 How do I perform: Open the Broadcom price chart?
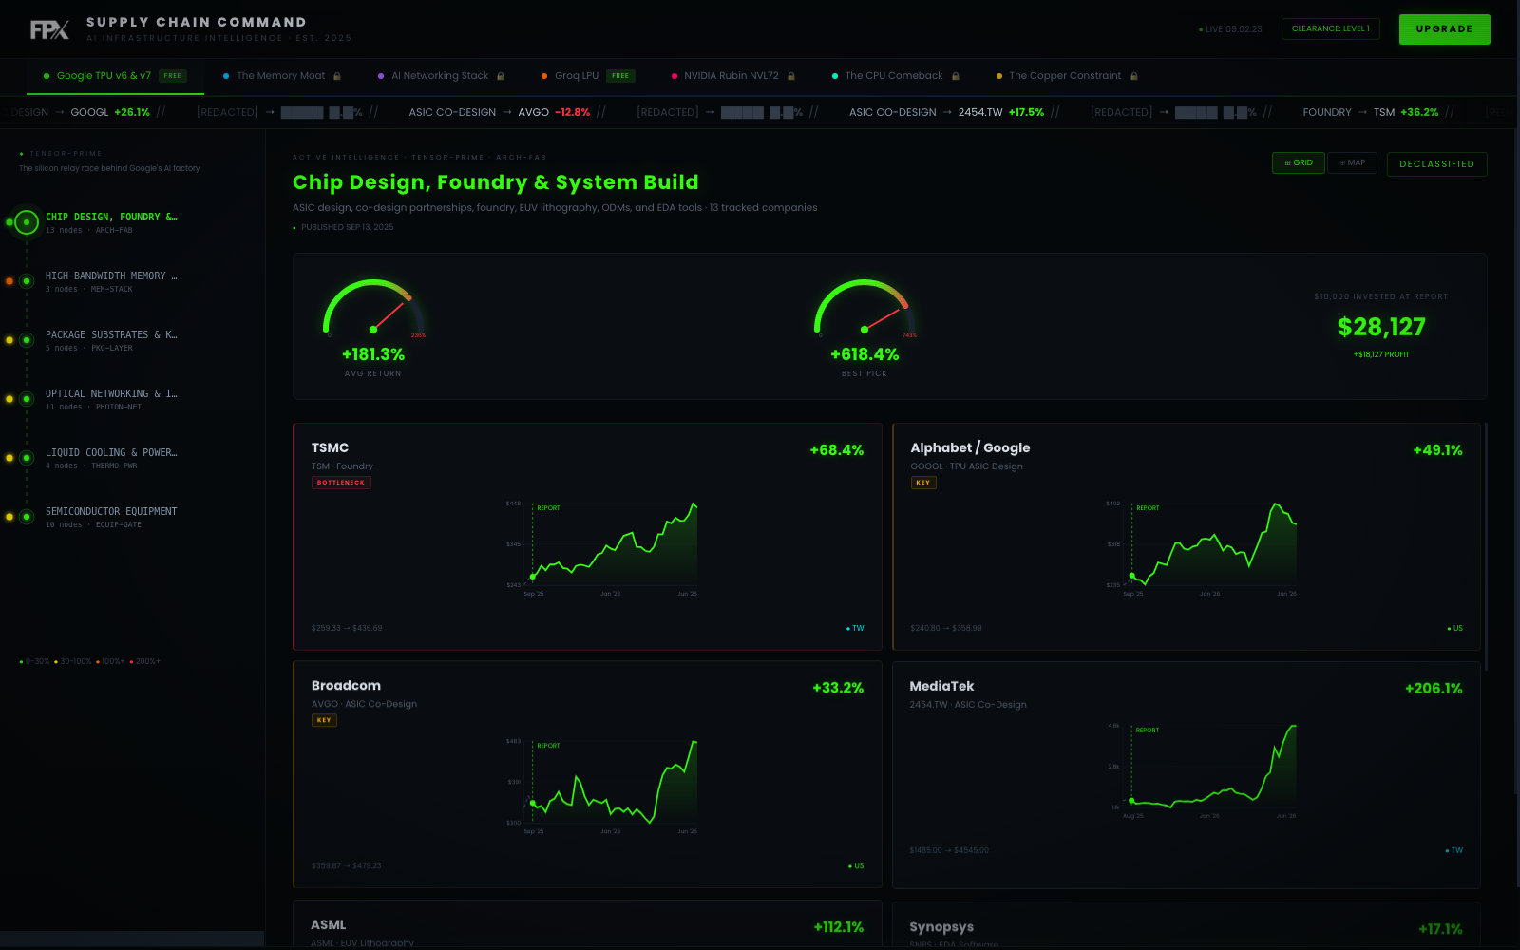point(601,786)
